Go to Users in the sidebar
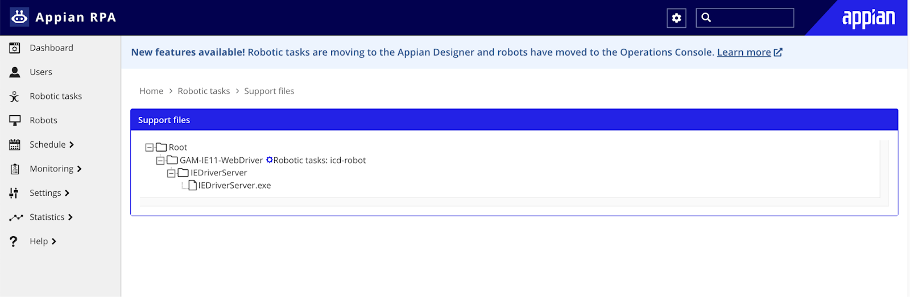This screenshot has height=297, width=910. pyautogui.click(x=41, y=72)
